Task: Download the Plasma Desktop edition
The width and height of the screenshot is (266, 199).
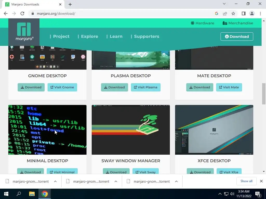Action: (x=115, y=87)
